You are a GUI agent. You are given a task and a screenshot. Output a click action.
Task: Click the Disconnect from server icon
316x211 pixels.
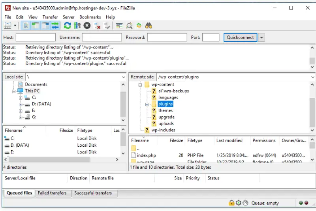tap(97, 26)
